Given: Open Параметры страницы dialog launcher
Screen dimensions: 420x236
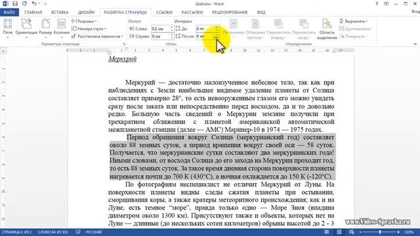Looking at the screenshot, I should coord(124,44).
